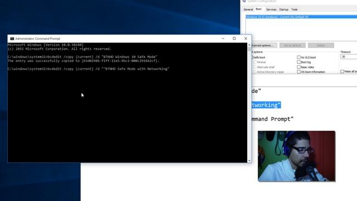
Task: Maximize the Command Prompt window
Action: point(234,39)
